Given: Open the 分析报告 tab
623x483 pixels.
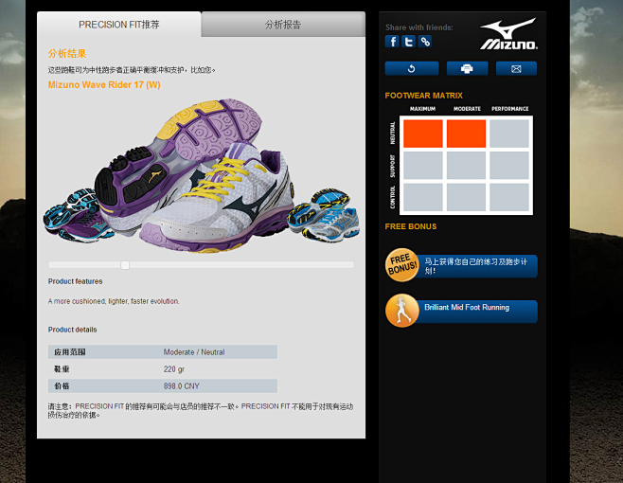Looking at the screenshot, I should (283, 25).
